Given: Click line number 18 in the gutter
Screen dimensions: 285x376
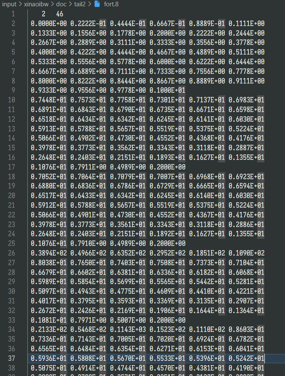Looking at the screenshot, I should pos(11,177).
